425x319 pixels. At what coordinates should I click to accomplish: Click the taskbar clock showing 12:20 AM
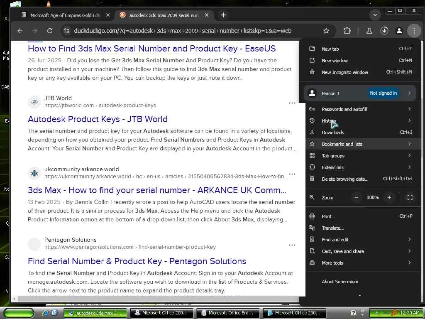[410, 313]
